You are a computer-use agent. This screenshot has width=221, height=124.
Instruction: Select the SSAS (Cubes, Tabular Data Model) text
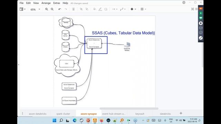coord(123,33)
